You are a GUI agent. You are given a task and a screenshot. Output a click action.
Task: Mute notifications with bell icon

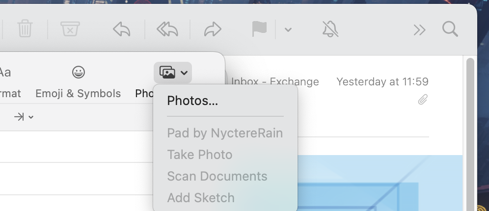tap(330, 29)
